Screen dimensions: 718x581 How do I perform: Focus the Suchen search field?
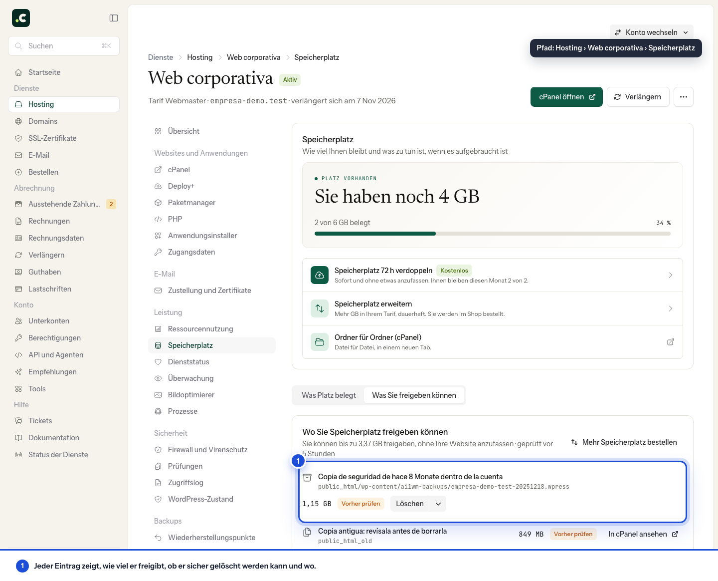pos(64,46)
